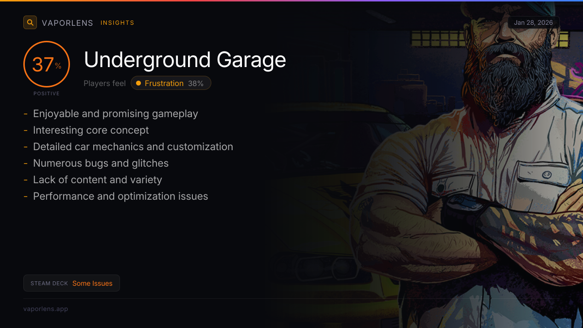Select the INSIGHTS label

tap(118, 23)
